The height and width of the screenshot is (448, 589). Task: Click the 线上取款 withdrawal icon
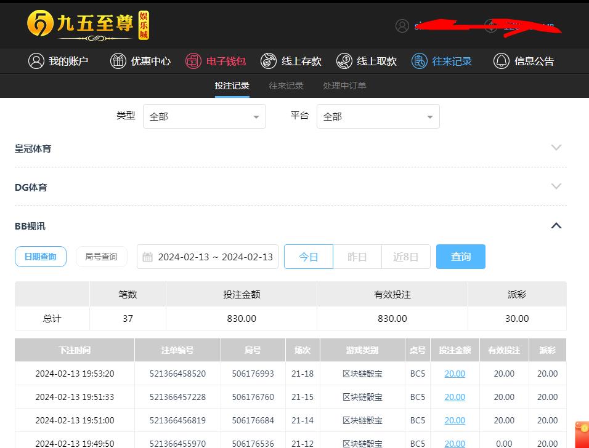tap(344, 61)
